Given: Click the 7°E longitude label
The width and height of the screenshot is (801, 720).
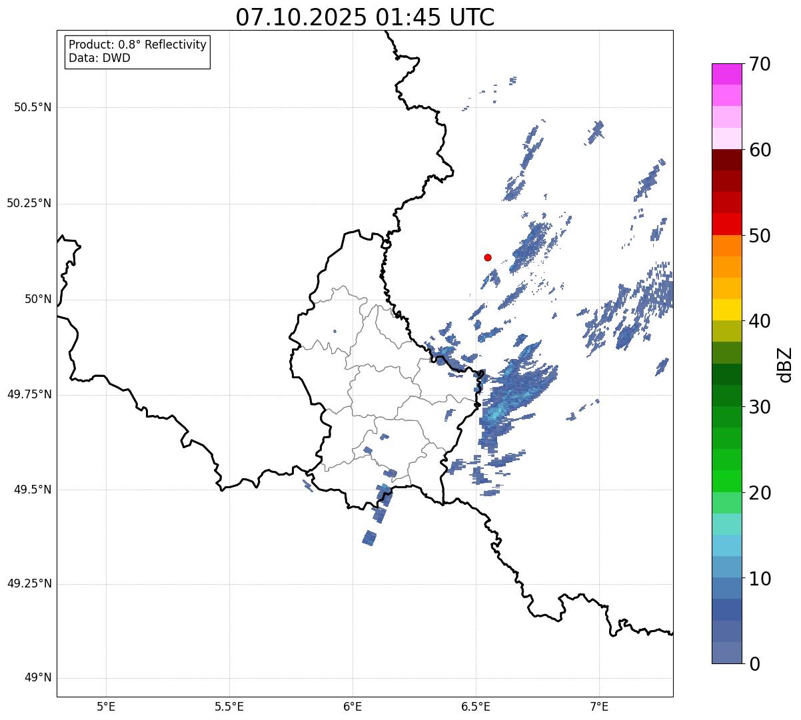Looking at the screenshot, I should coord(599,706).
